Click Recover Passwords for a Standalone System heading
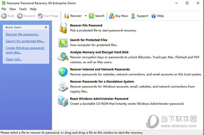The width and height of the screenshot is (204, 135). [x=102, y=82]
